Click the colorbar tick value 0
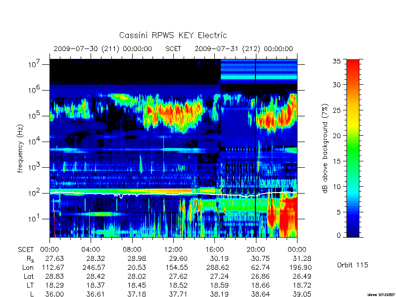The image size is (396, 297). pos(339,235)
